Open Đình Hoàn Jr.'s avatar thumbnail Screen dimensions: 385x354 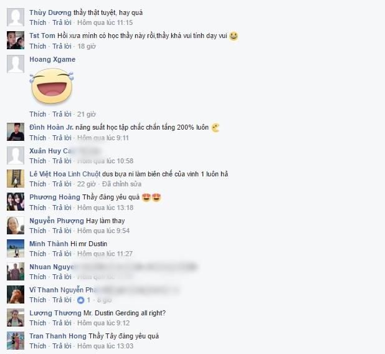click(x=16, y=132)
